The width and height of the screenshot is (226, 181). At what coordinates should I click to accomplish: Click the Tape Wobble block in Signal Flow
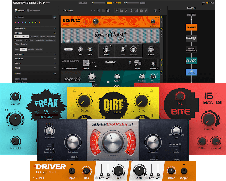191,72
